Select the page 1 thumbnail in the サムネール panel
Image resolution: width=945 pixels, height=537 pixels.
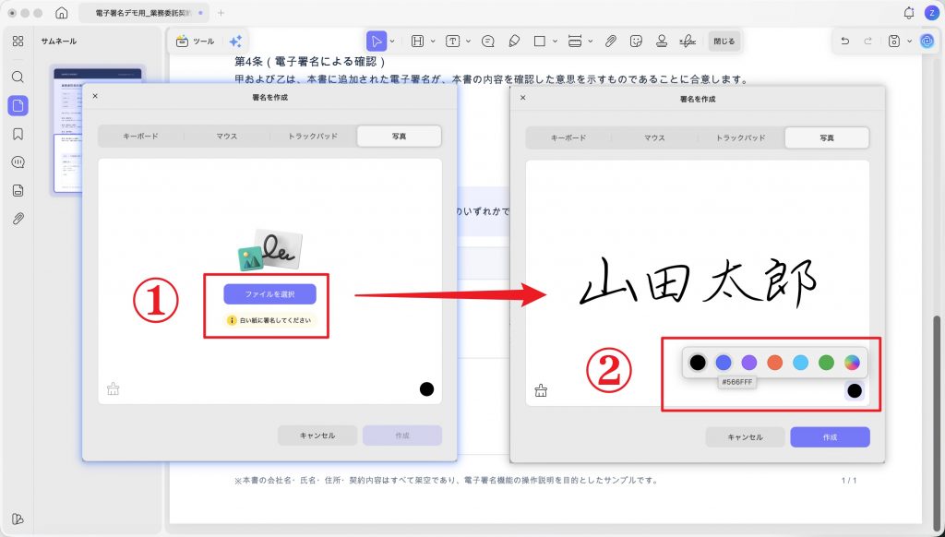(x=98, y=131)
